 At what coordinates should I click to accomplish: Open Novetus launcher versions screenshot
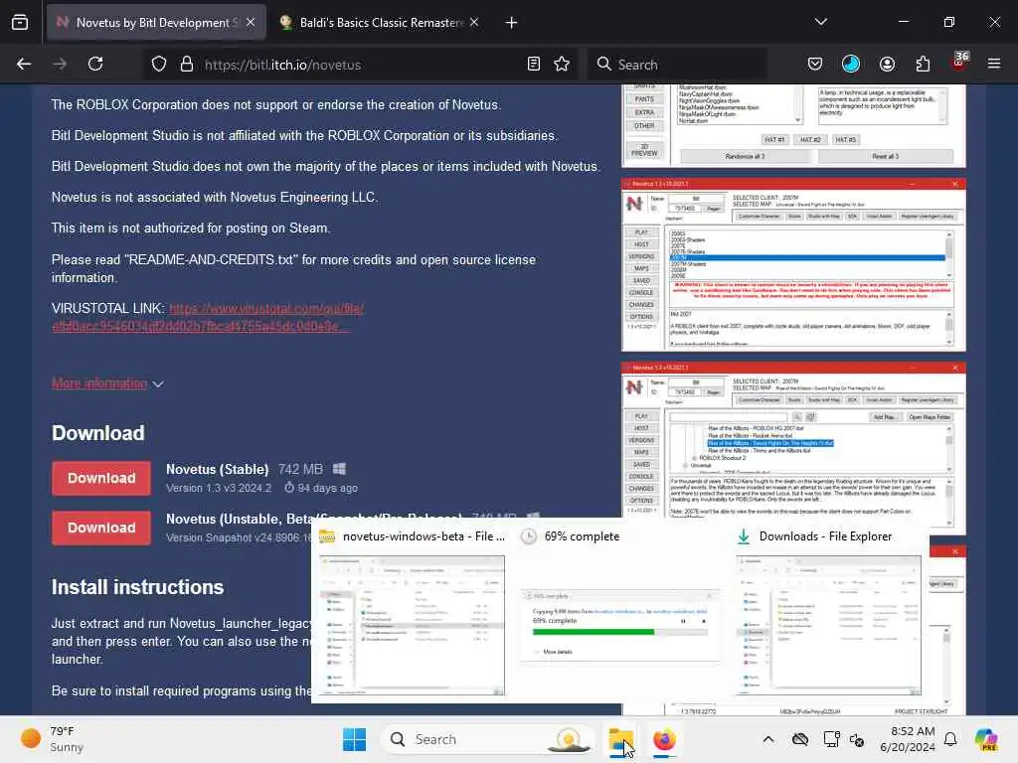point(793,264)
